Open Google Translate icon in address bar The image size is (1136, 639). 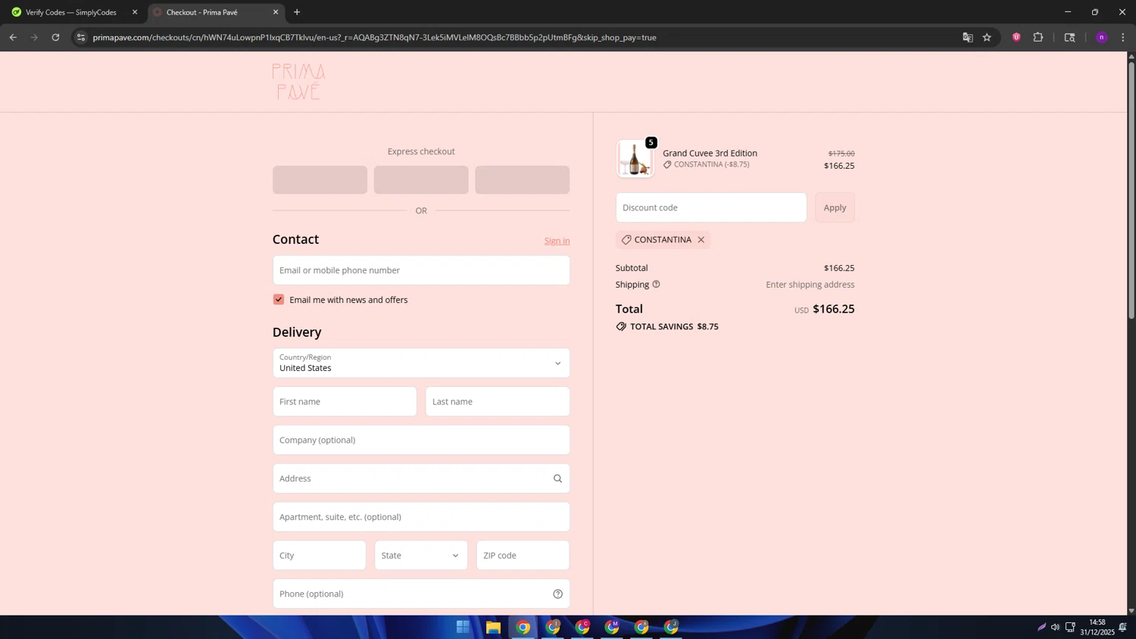(x=967, y=37)
